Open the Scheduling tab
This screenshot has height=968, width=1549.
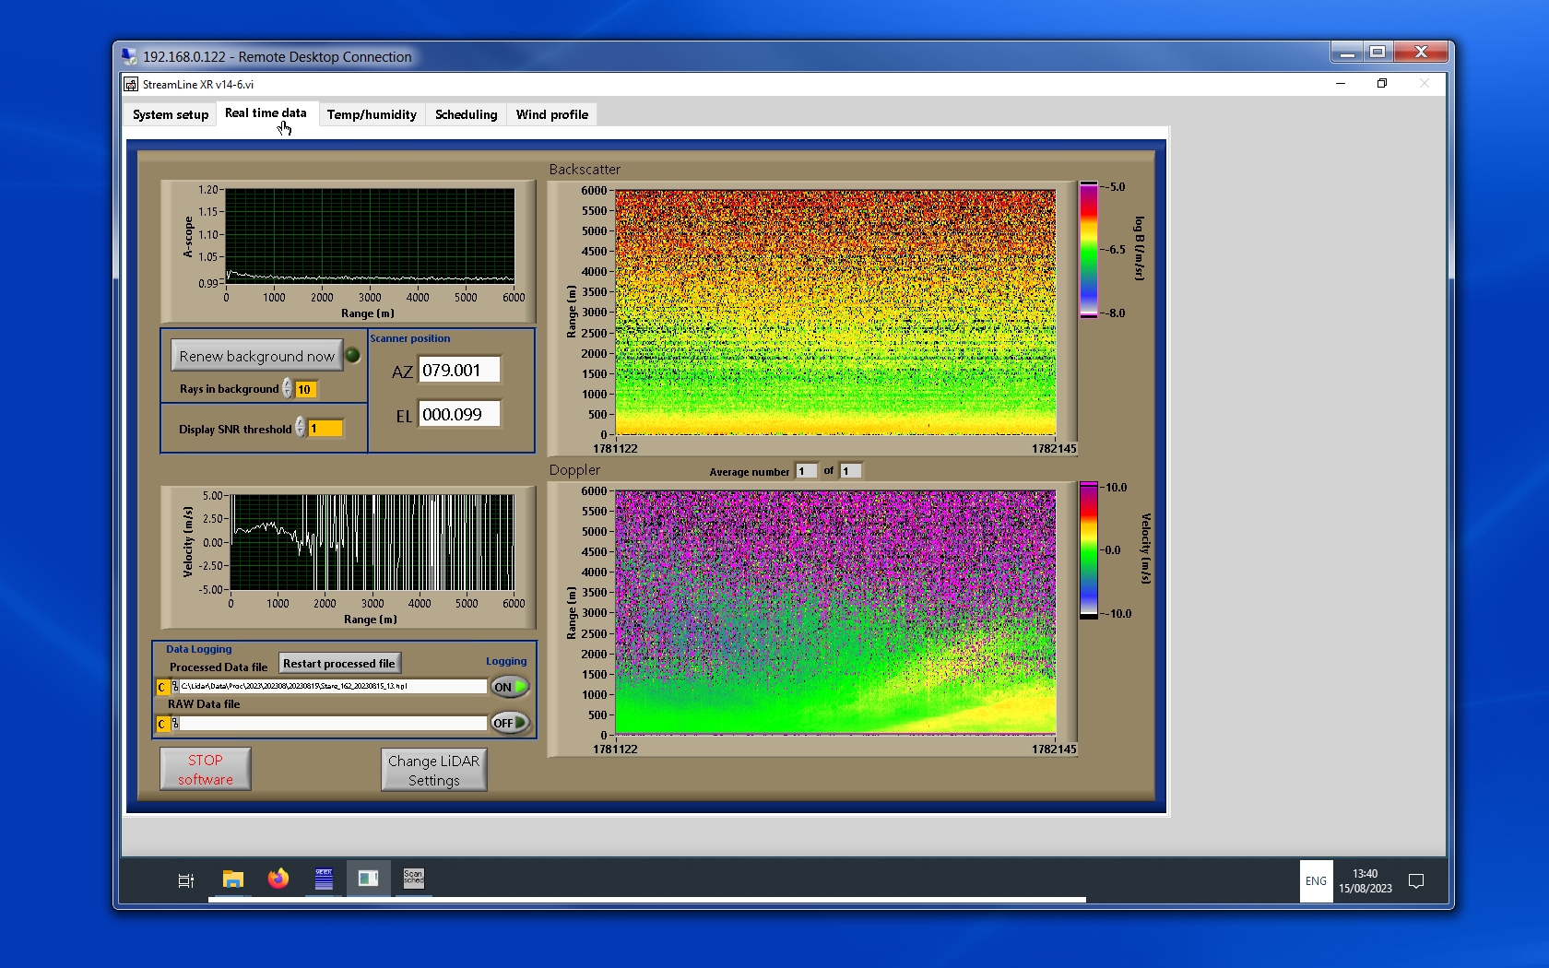466,114
